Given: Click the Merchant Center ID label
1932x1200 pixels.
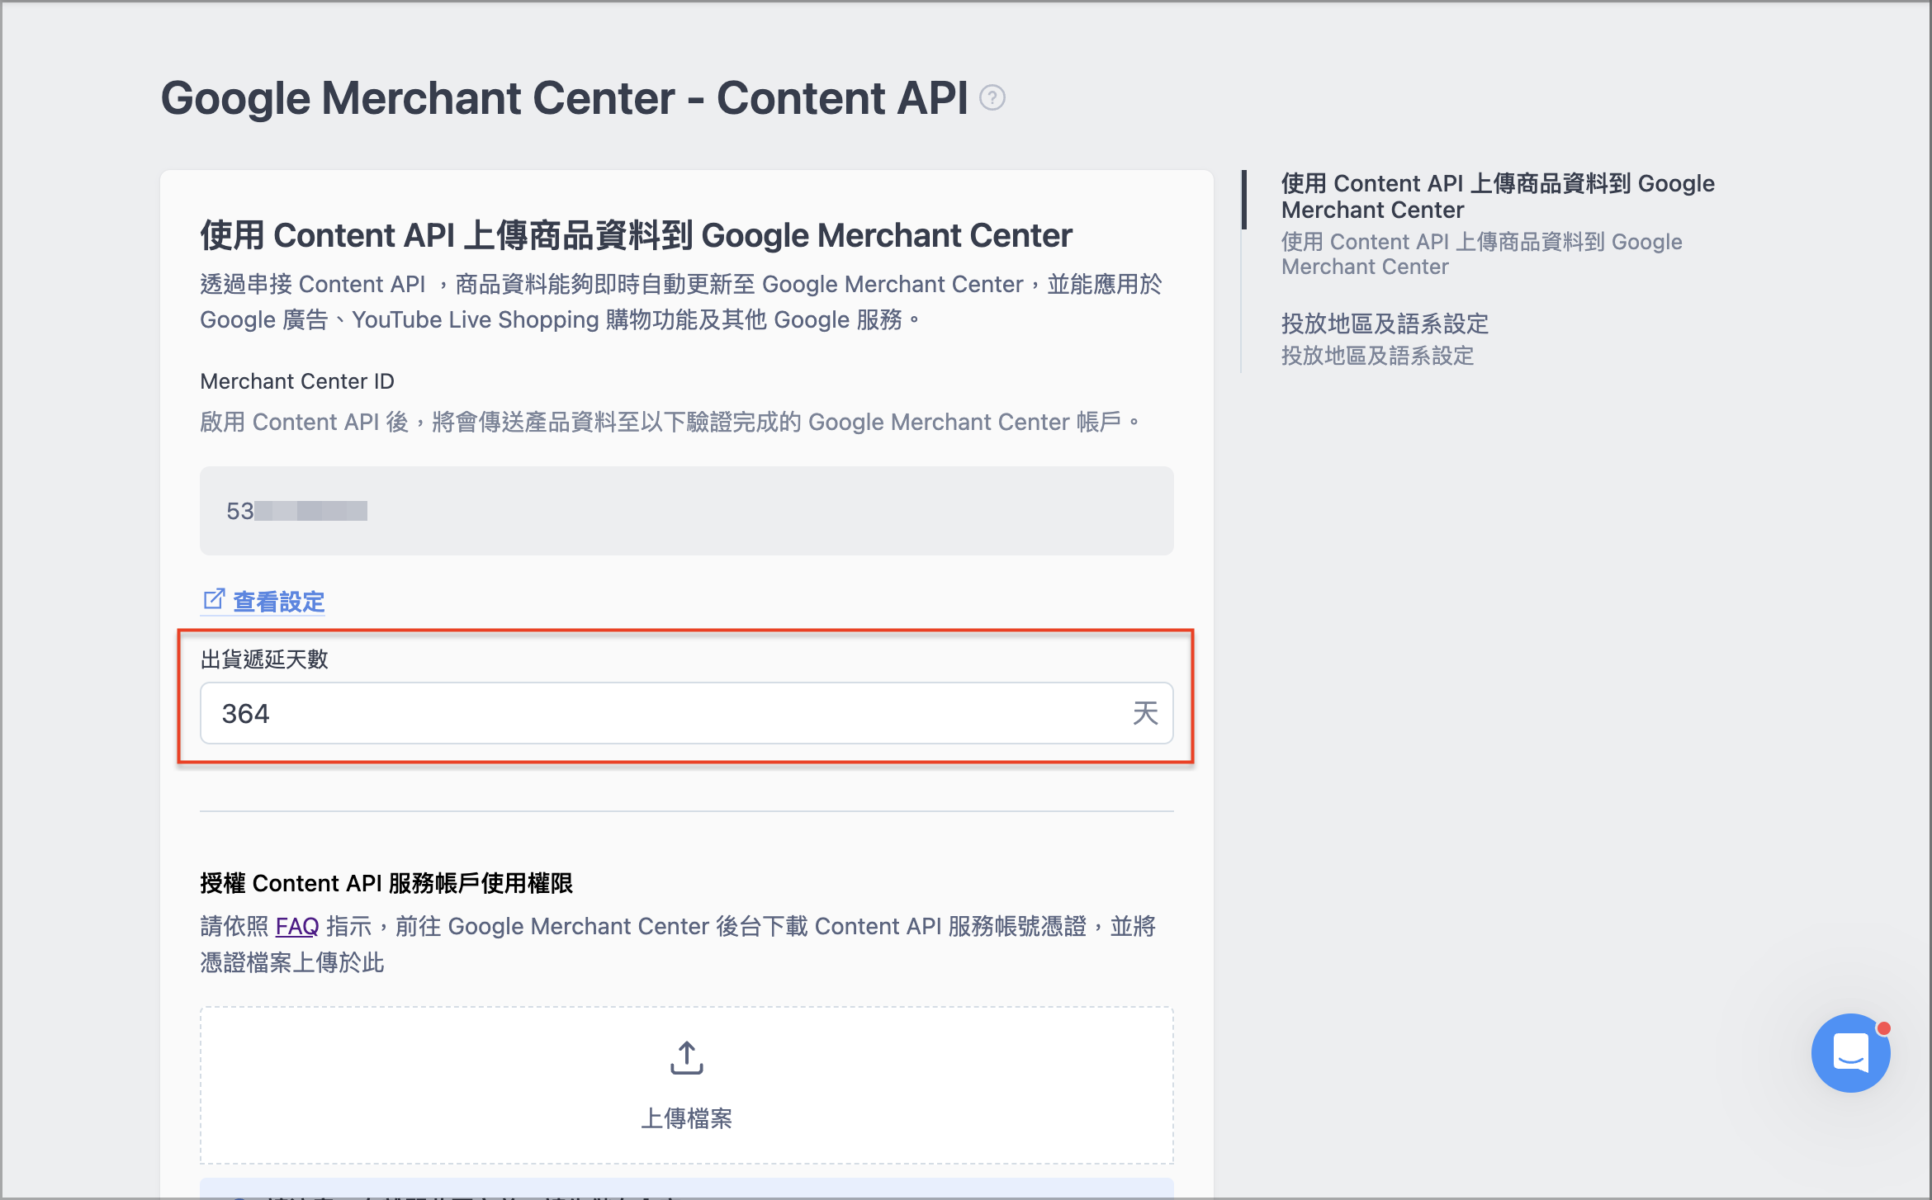Looking at the screenshot, I should [x=297, y=381].
